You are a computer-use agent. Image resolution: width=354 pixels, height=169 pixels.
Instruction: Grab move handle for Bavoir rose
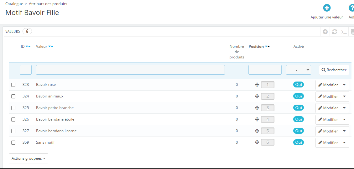point(257,85)
